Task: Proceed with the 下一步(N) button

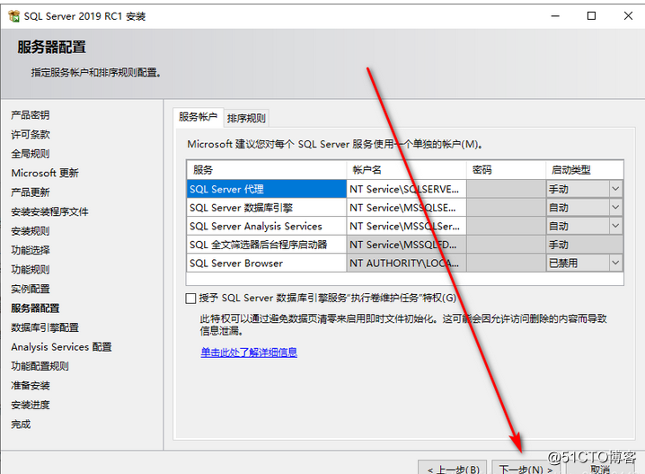Action: coord(526,468)
